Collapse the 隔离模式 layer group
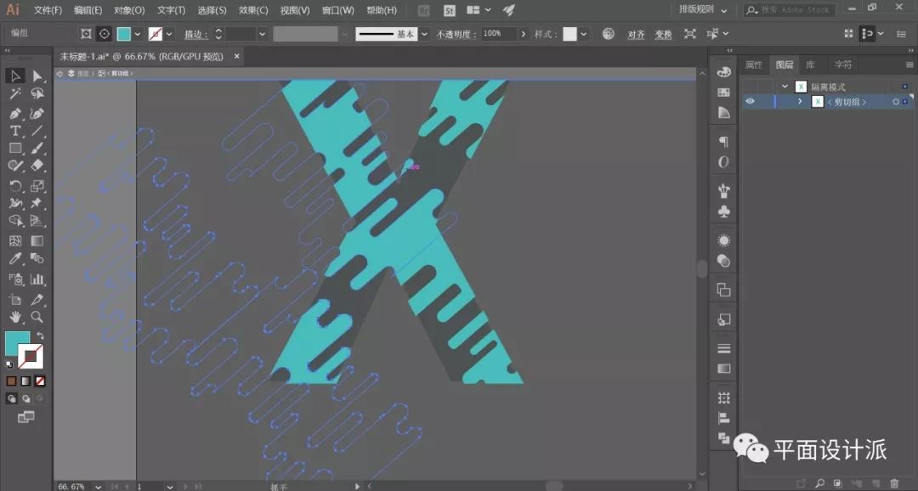 tap(785, 87)
